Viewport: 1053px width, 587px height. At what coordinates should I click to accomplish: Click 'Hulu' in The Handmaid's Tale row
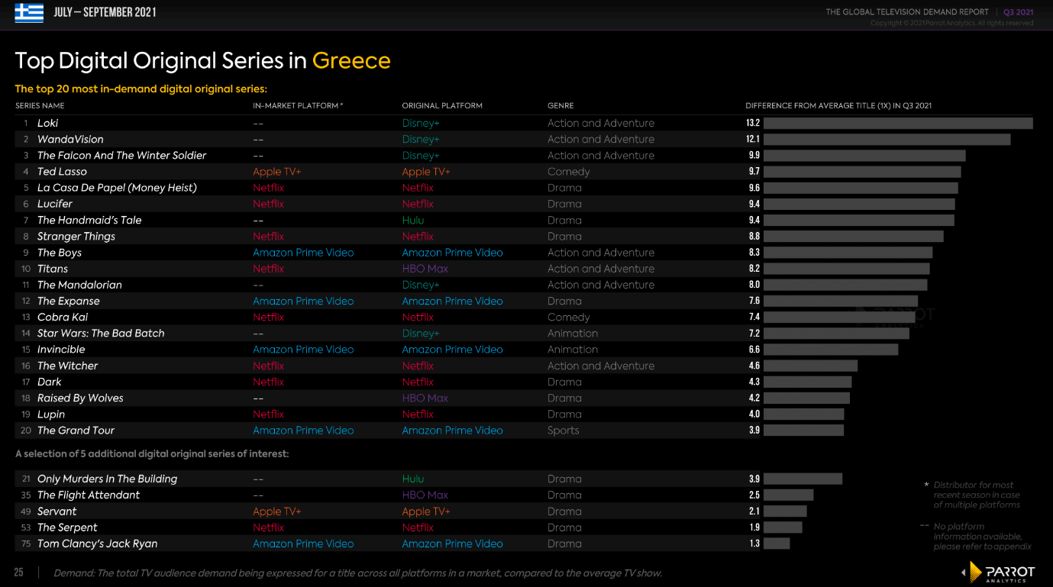point(413,220)
